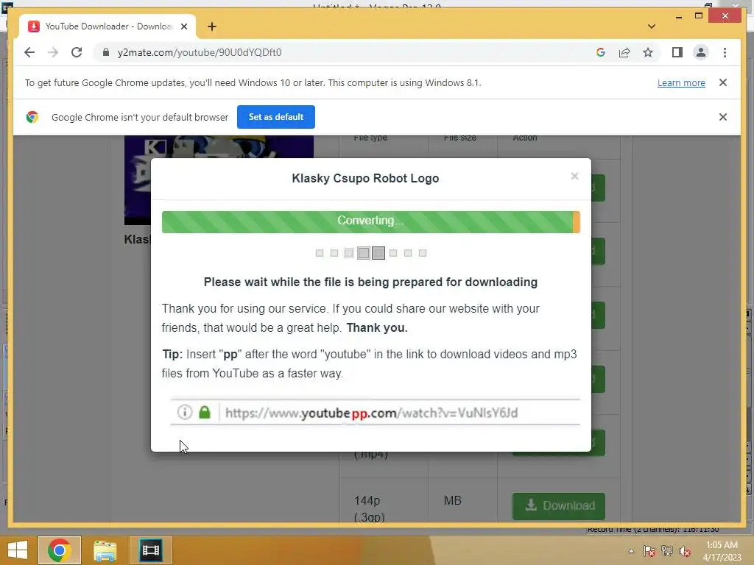Show hidden tray icons
Screen dimensions: 754x565
pos(631,551)
